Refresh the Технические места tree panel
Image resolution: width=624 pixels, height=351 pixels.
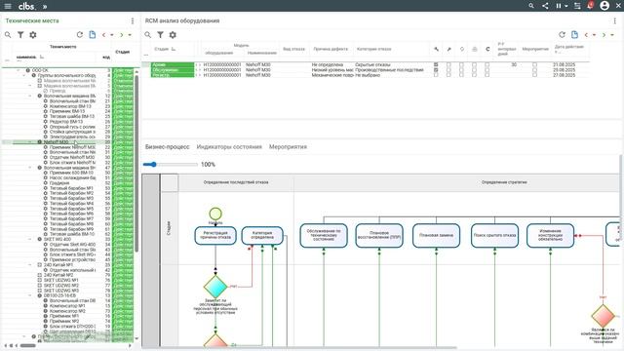click(x=80, y=35)
